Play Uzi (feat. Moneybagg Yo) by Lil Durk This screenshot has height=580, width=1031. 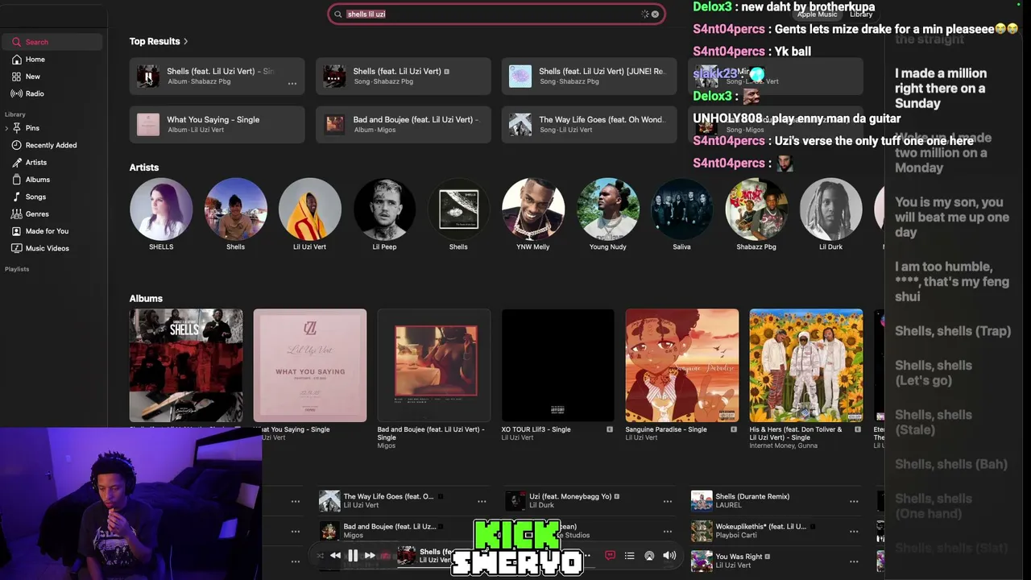(x=515, y=501)
